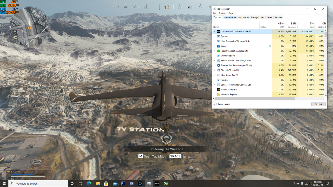
Task: Open Cortana from the taskbar
Action: click(72, 184)
